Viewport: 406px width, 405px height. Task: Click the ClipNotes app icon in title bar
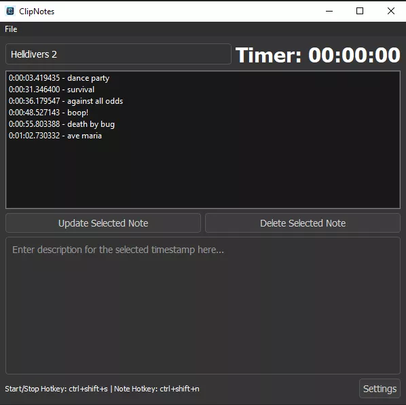coord(10,11)
